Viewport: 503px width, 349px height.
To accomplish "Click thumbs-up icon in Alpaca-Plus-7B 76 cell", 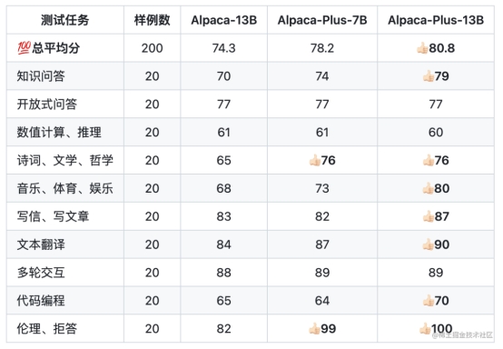I will pos(315,160).
